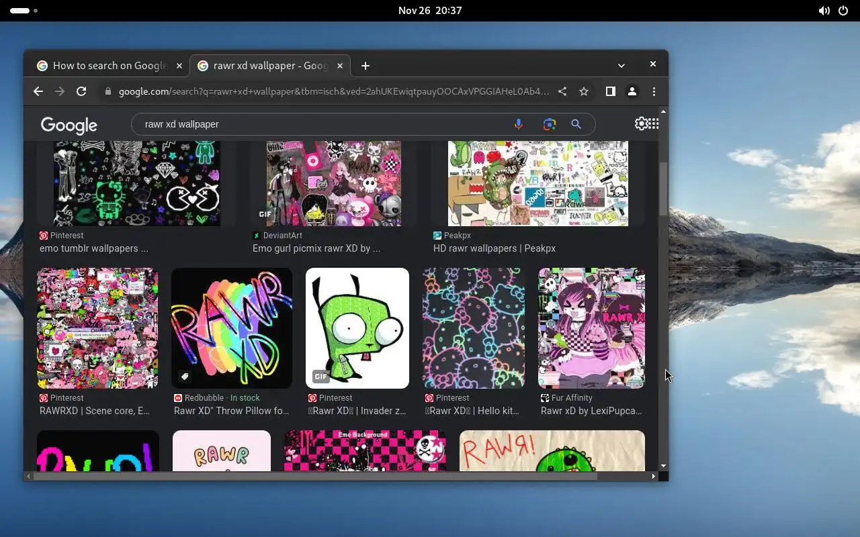
Task: Select the green Invader Zim GIR thumbnail
Action: point(357,328)
